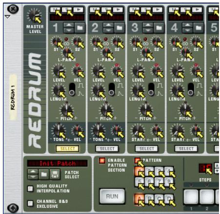Open sample browser folder for channel 3
Screen dimensions: 220x214
pos(159,28)
